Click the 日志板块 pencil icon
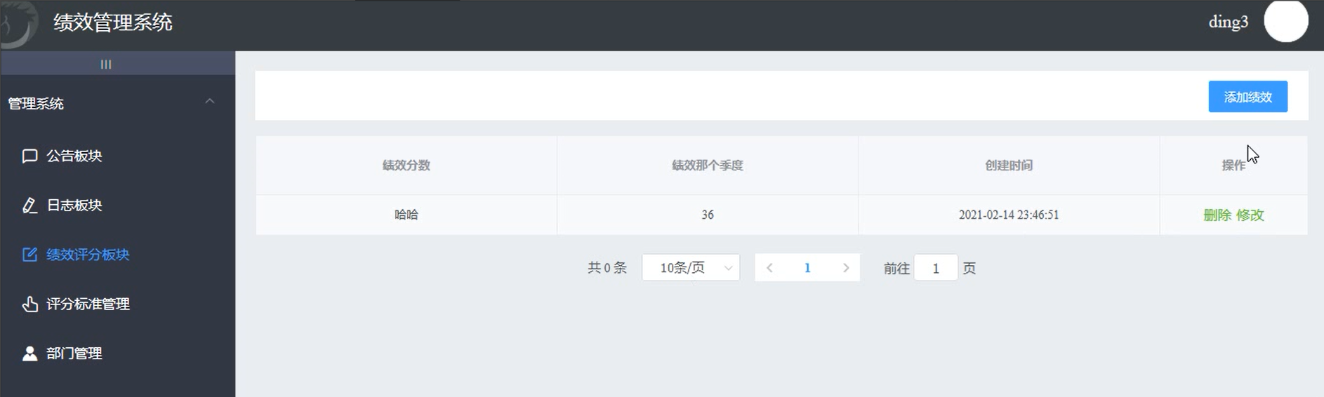 click(29, 206)
